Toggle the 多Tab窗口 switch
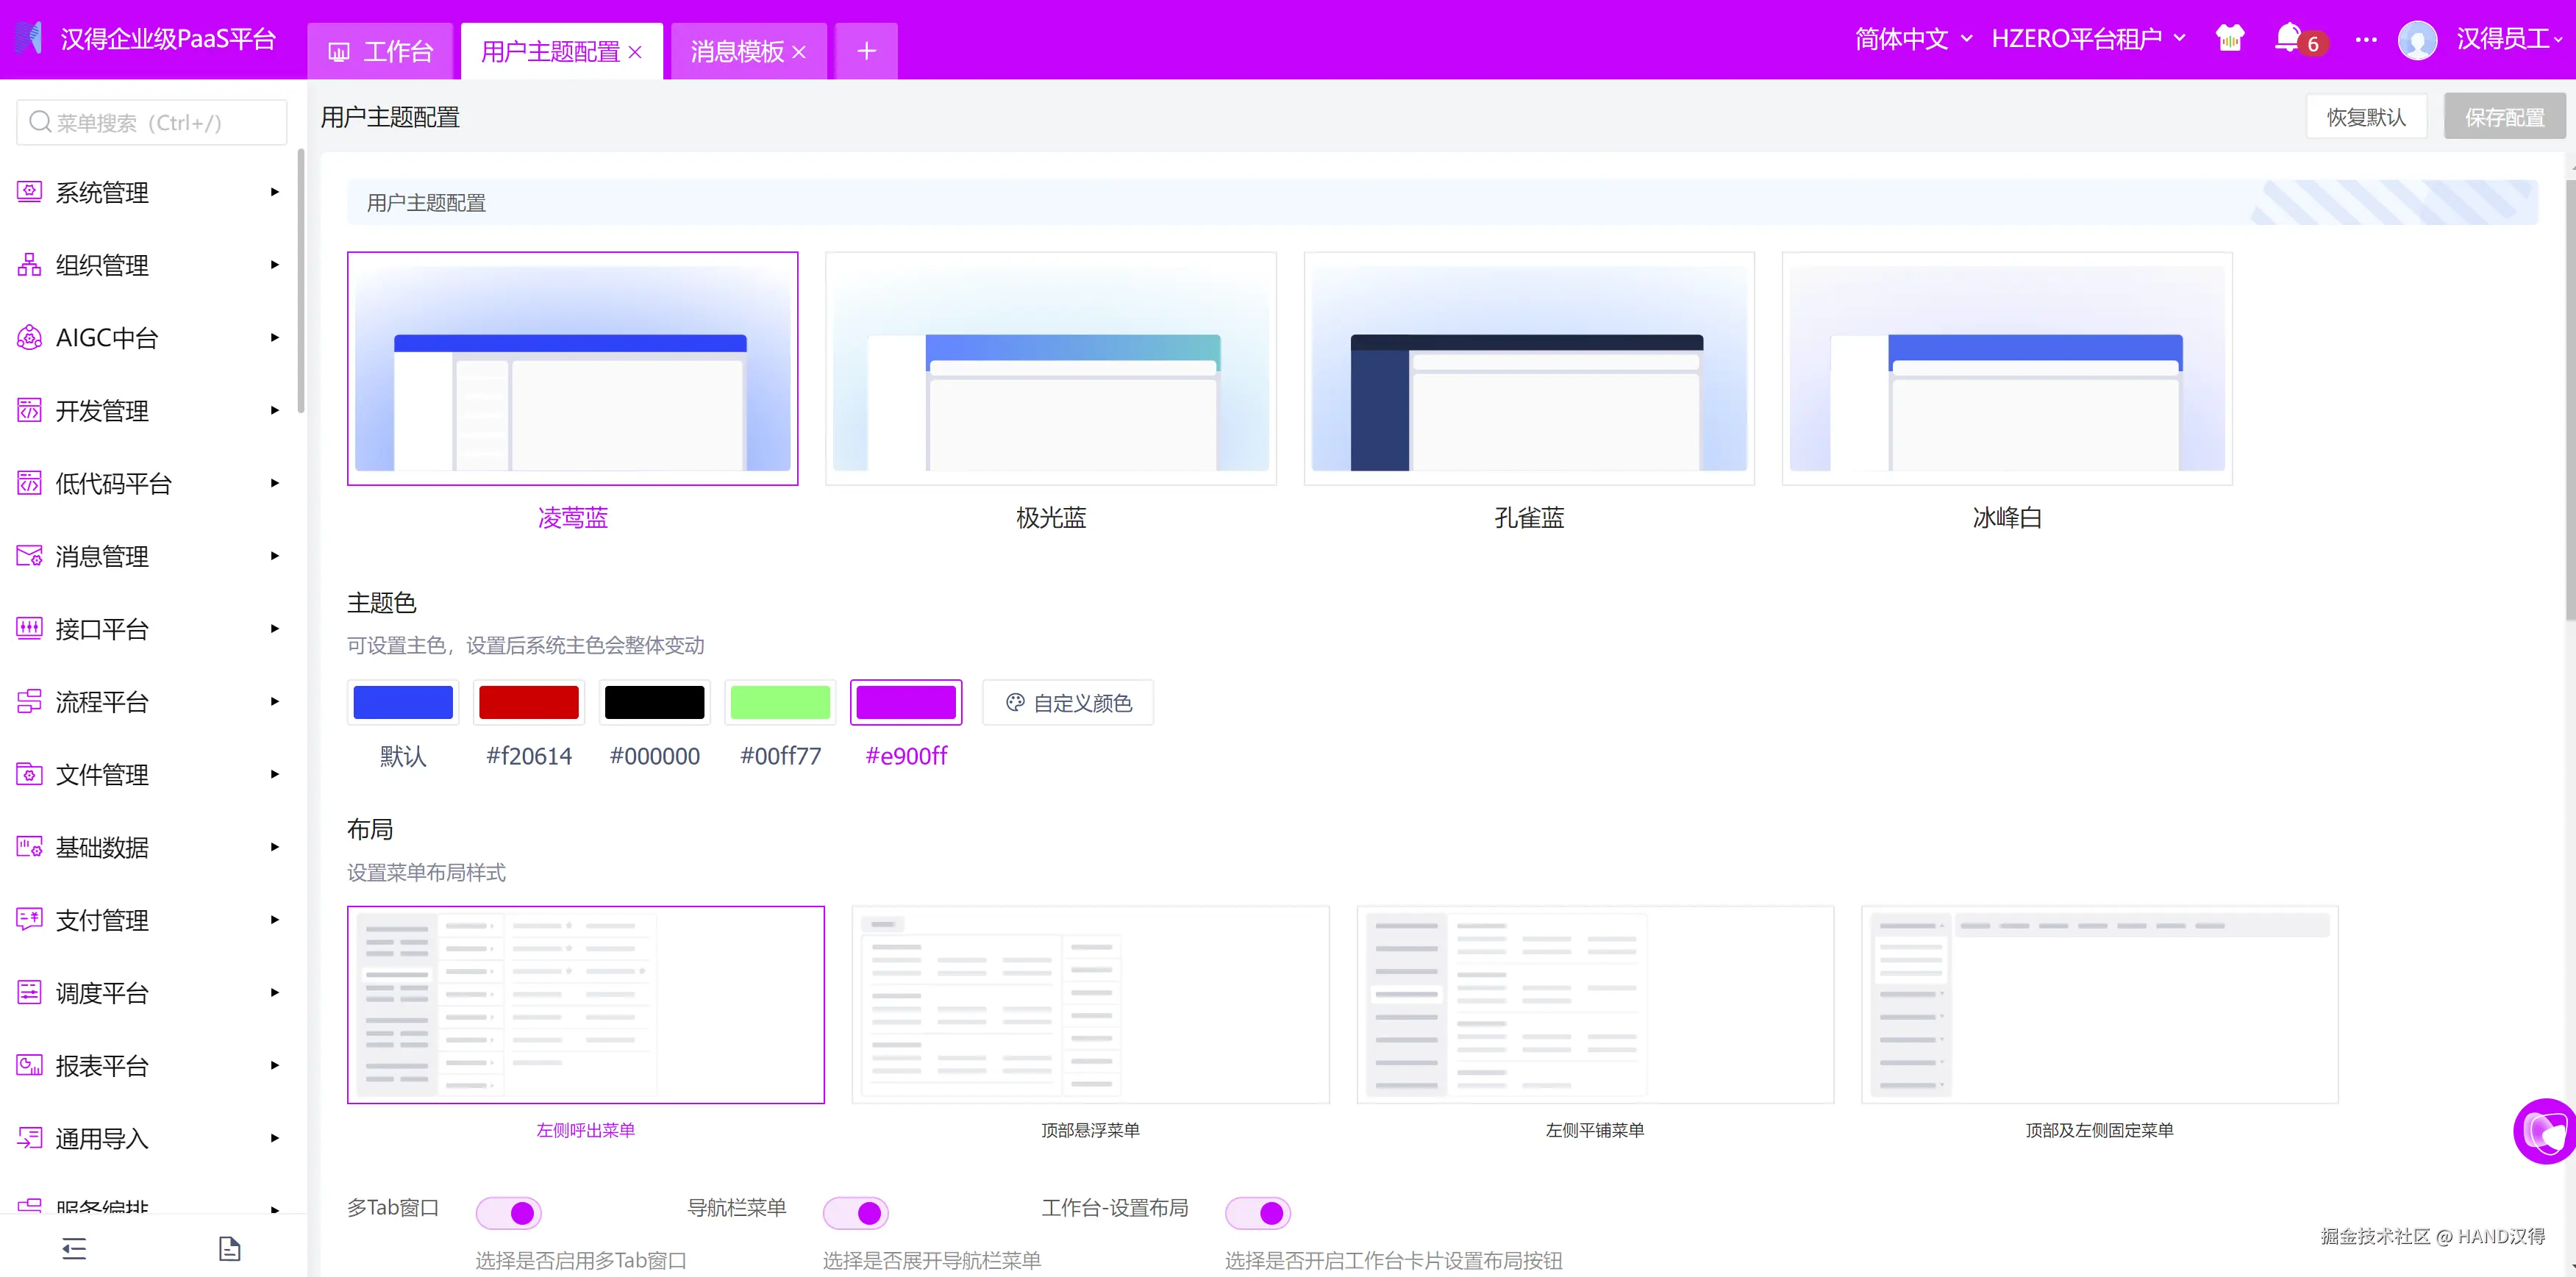The width and height of the screenshot is (2576, 1277). click(x=509, y=1212)
